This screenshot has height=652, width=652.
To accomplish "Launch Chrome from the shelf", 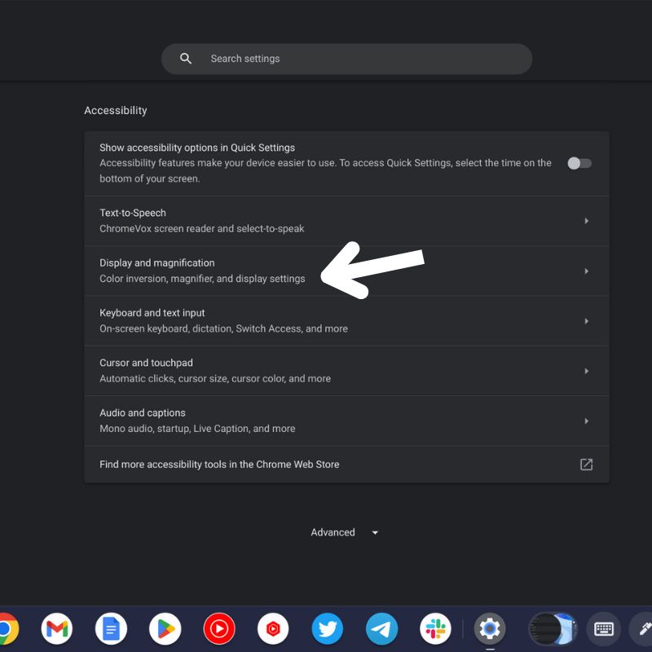I will click(7, 628).
